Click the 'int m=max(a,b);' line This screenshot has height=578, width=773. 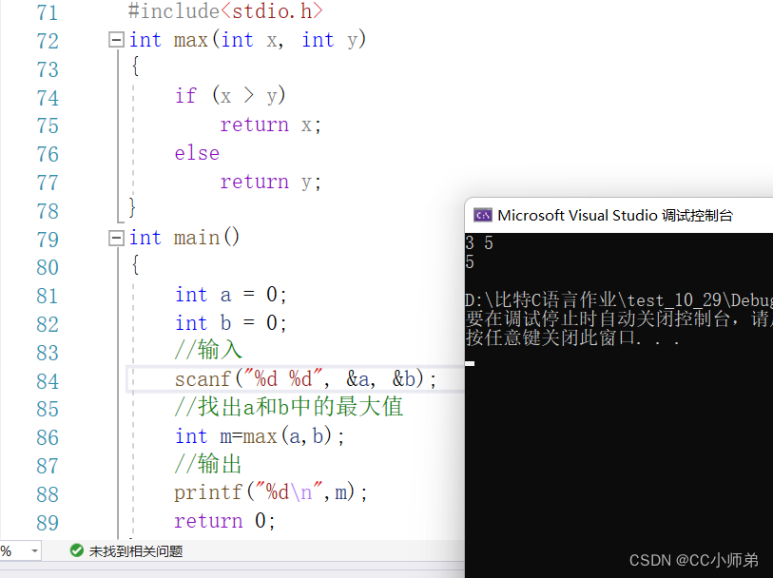[260, 436]
